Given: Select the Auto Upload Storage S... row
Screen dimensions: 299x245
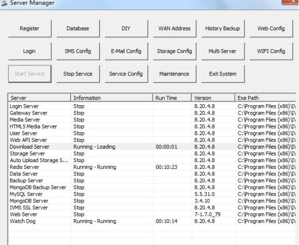Looking at the screenshot, I should pyautogui.click(x=152, y=161).
